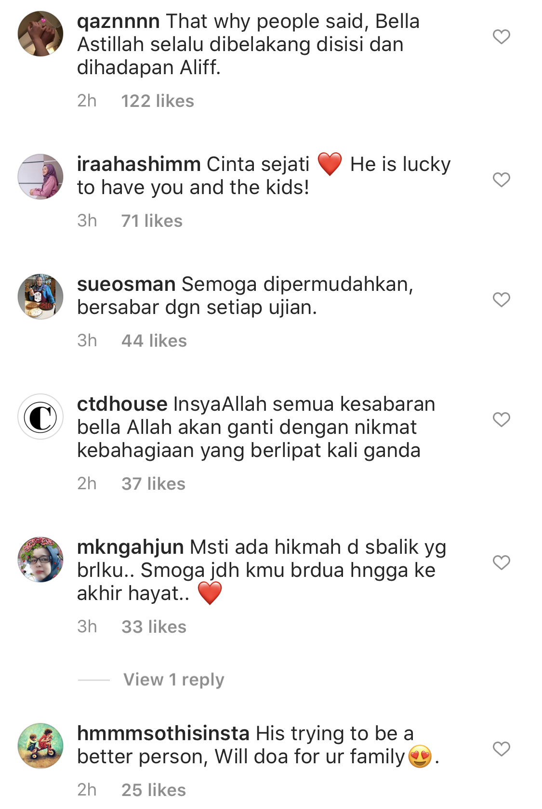Open the hmmmsothisinsta username link
542x809 pixels.
tap(163, 733)
